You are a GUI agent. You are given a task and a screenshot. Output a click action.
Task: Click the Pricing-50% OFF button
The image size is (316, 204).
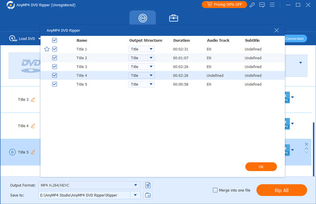pyautogui.click(x=224, y=5)
